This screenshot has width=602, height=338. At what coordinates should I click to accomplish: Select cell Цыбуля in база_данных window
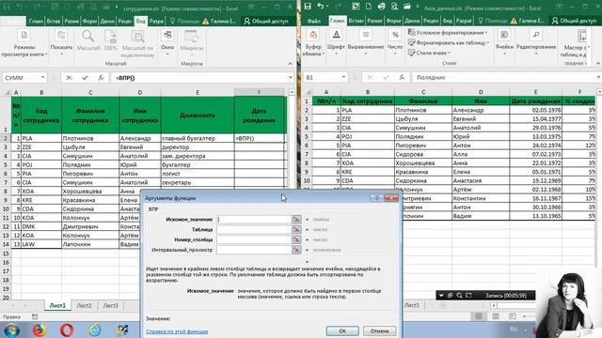click(x=423, y=119)
